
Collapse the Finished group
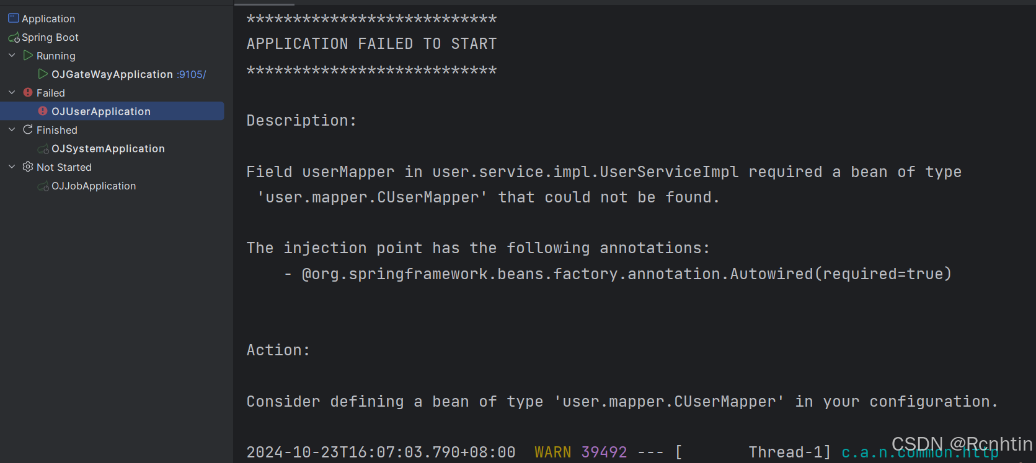(11, 129)
